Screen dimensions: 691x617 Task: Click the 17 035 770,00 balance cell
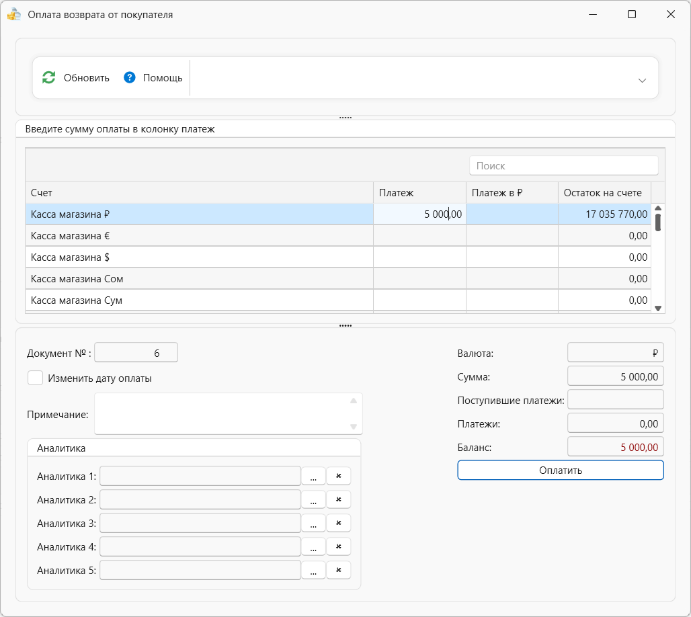(605, 214)
